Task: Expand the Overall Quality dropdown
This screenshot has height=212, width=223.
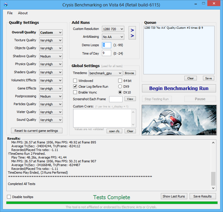Action: tap(51, 33)
